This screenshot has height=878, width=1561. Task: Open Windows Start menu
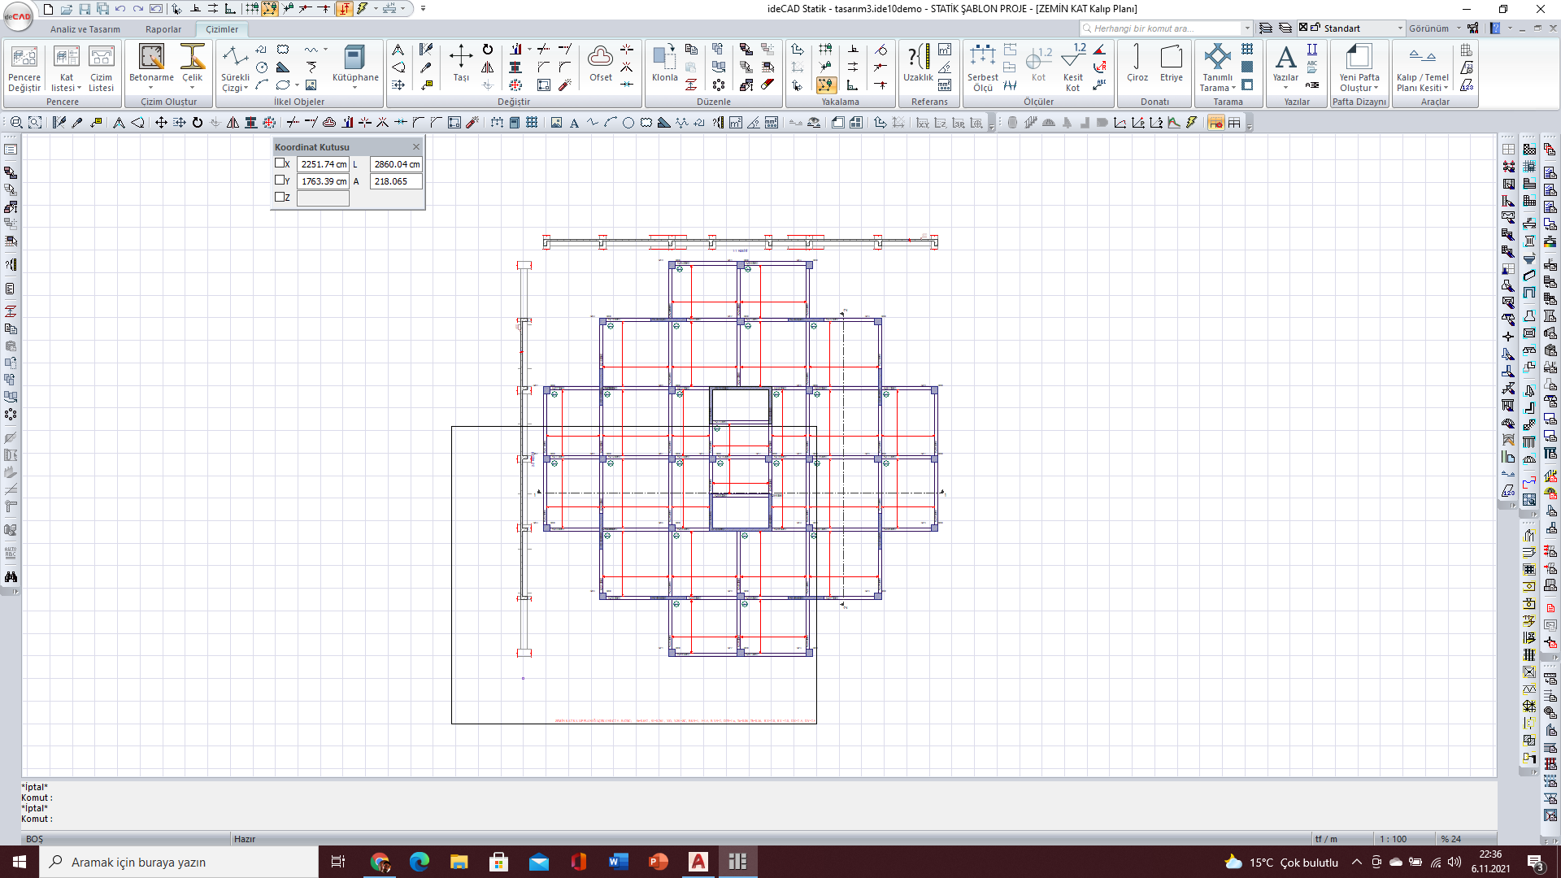[x=20, y=862]
